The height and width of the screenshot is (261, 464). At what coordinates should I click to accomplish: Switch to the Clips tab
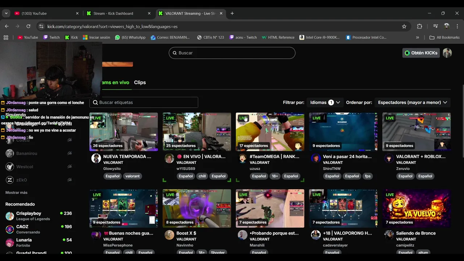[140, 82]
